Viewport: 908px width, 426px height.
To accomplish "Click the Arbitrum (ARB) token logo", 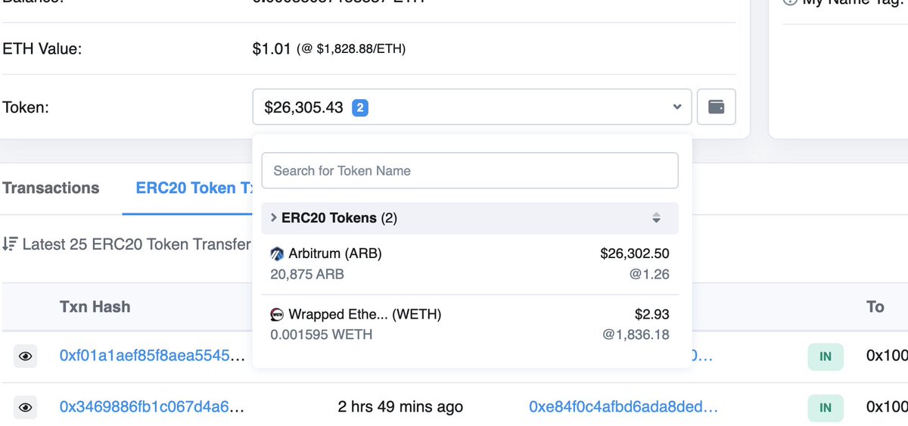I will (277, 254).
